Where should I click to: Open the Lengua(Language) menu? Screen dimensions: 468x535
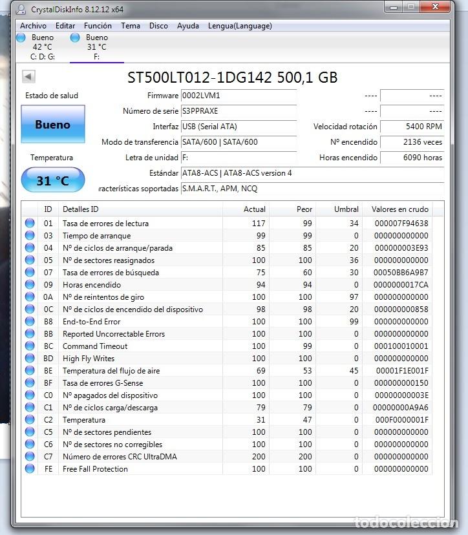coord(240,26)
